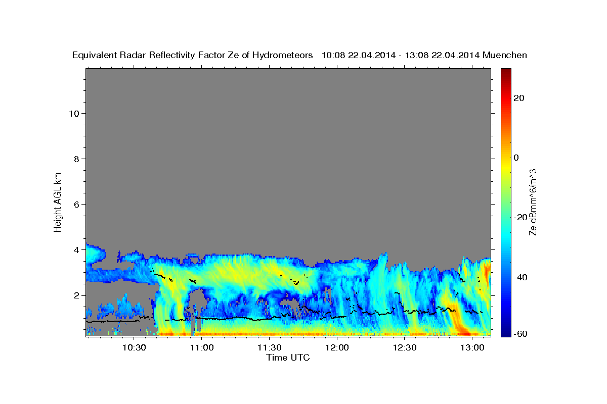The width and height of the screenshot is (607, 404).
Task: Click the plot title 'Equivalent Radar Reflectivity Factor Ze of Hydrometeors'
Action: [x=193, y=55]
